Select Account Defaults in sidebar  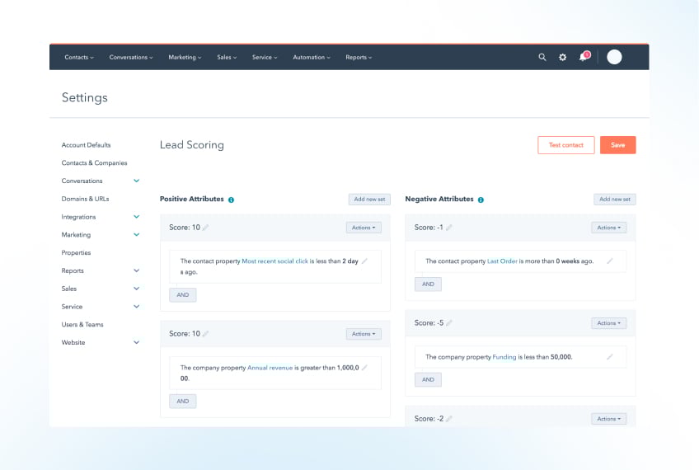click(x=86, y=145)
